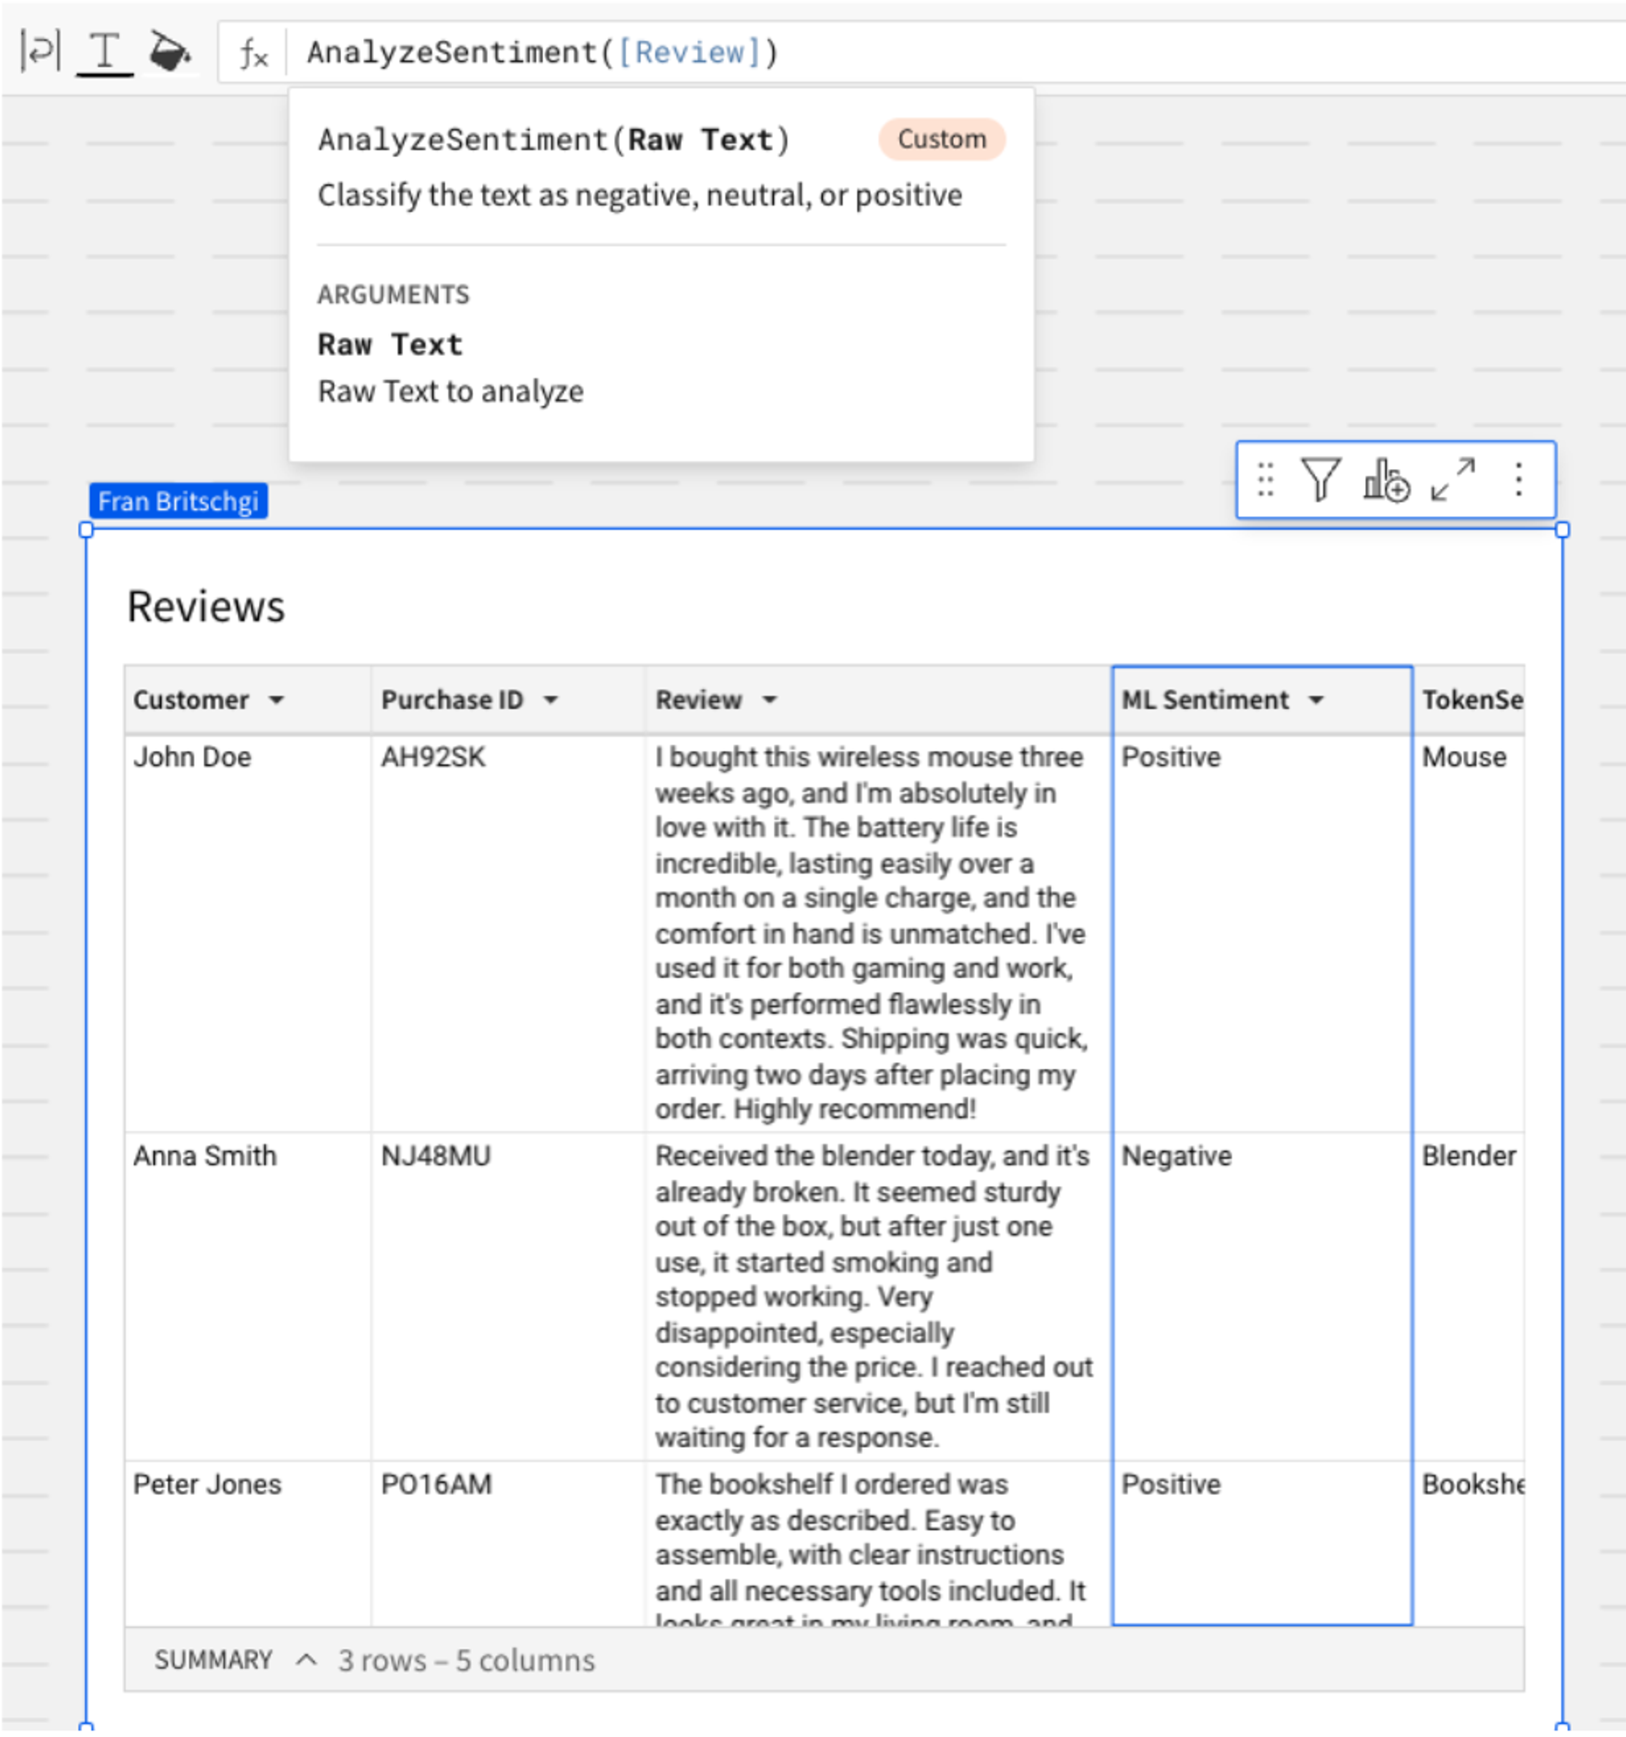The width and height of the screenshot is (1626, 1737).
Task: Select the TokenSe column header
Action: pyautogui.click(x=1469, y=700)
